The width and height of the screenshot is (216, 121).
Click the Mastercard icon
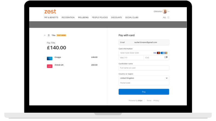click(158, 53)
